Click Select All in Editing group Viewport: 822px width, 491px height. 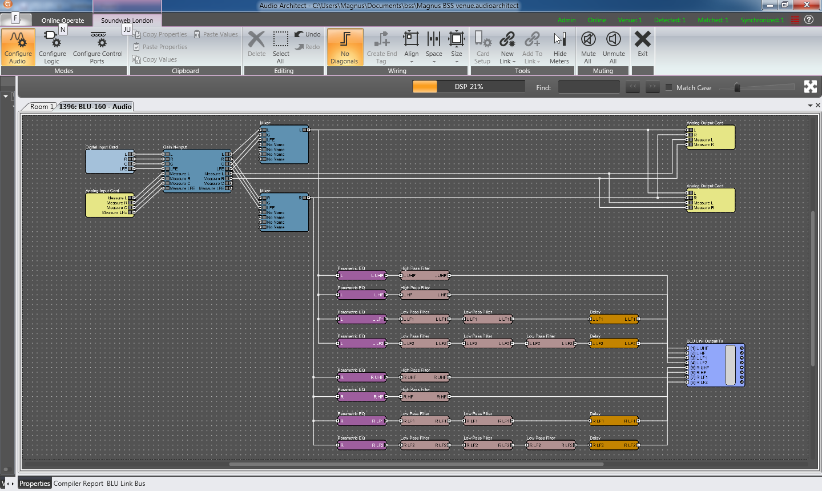280,47
